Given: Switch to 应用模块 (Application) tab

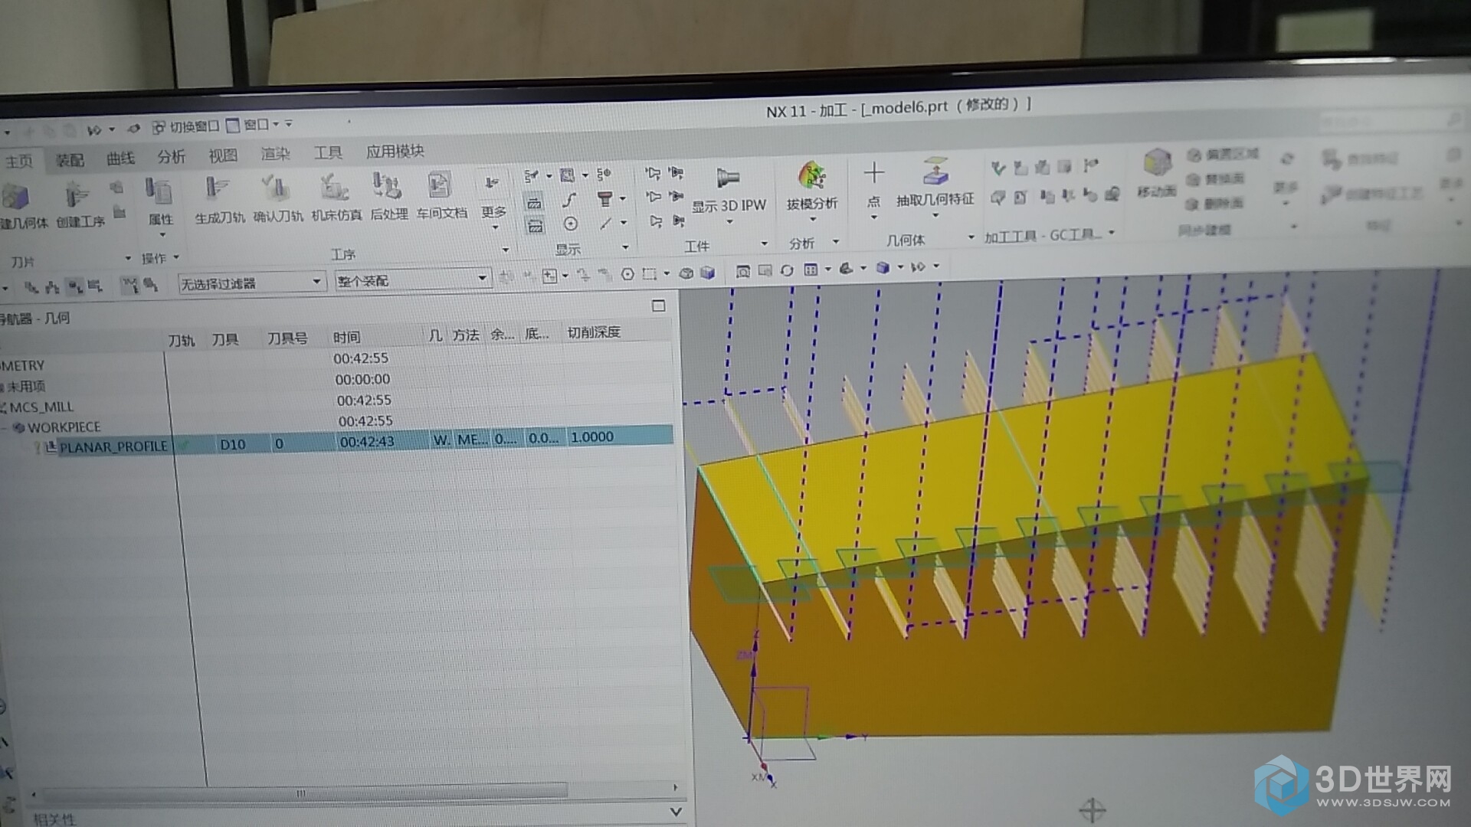Looking at the screenshot, I should point(395,151).
